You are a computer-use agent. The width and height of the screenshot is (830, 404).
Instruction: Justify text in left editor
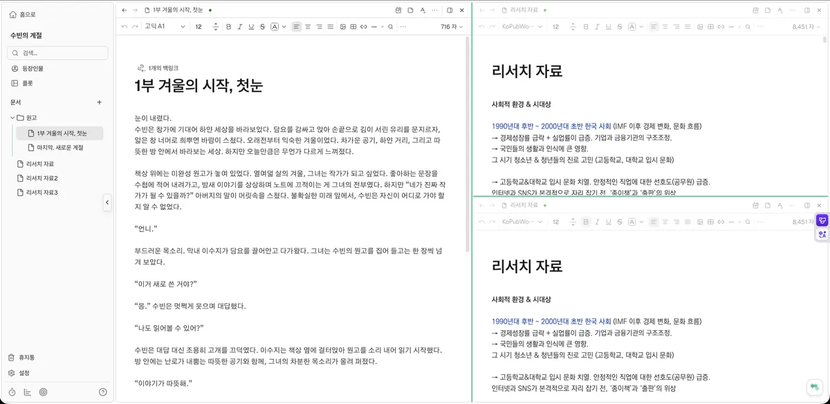[x=330, y=27]
